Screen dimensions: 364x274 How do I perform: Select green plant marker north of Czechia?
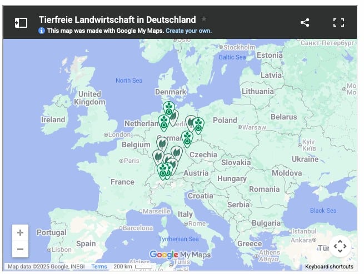[187, 137]
